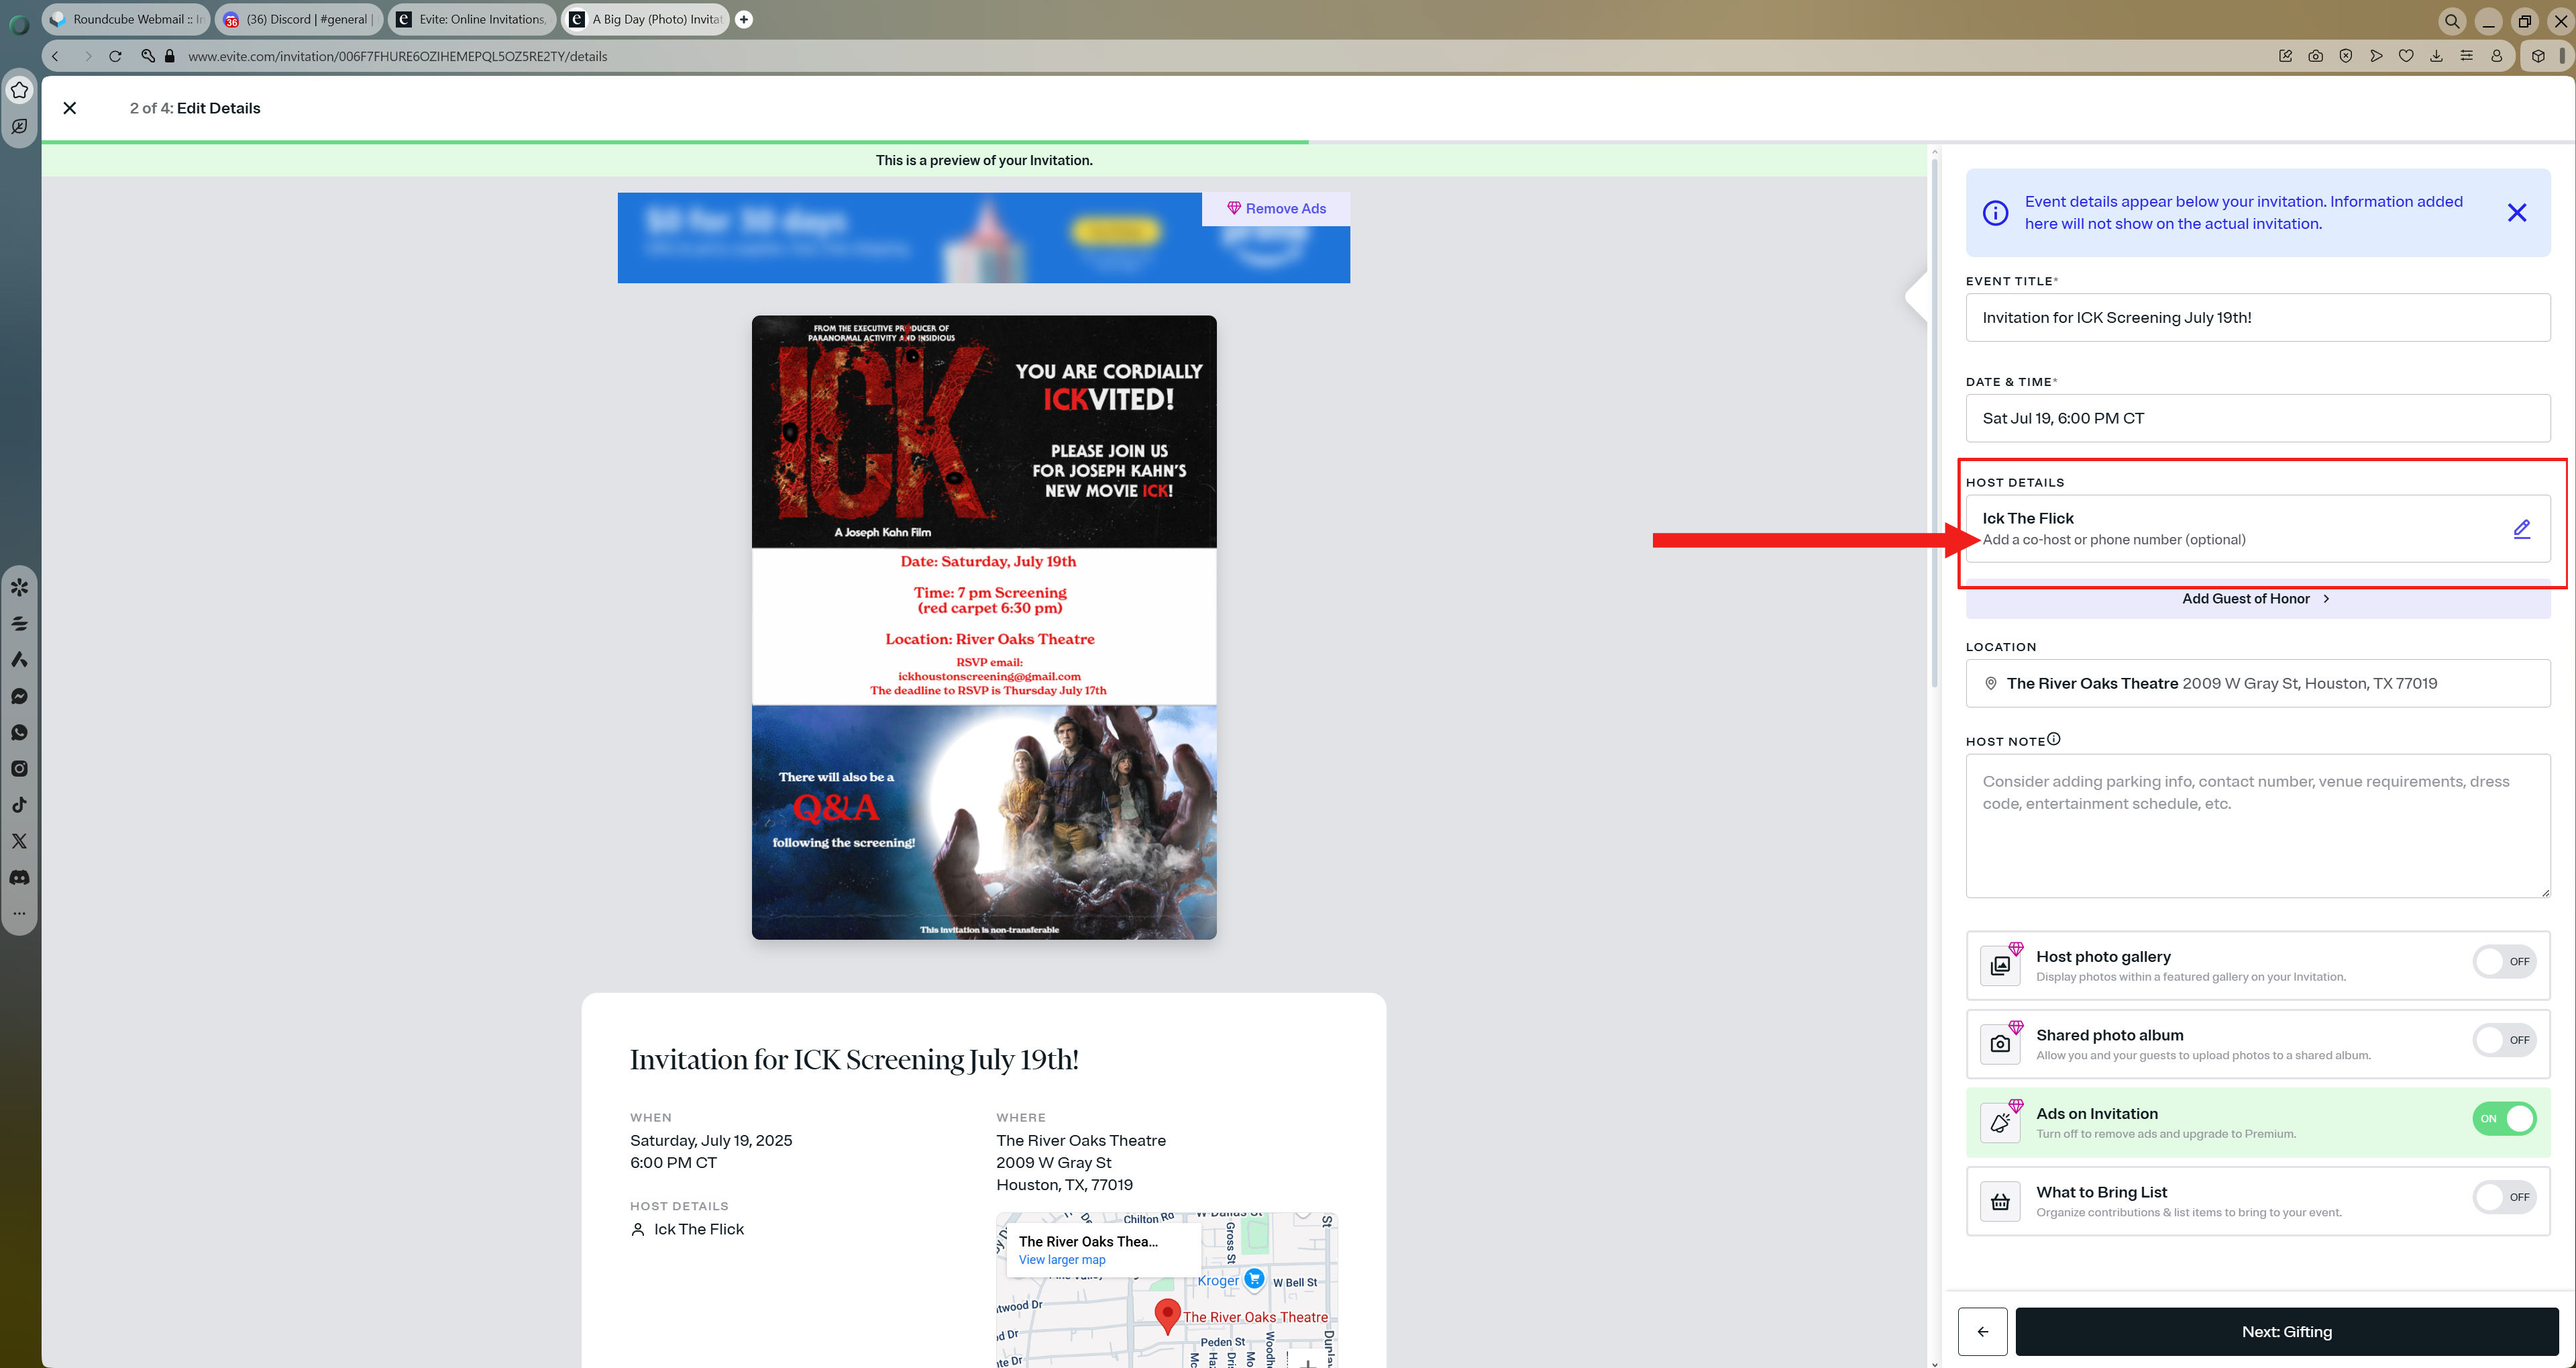Dismiss the event details info banner
This screenshot has height=1368, width=2576.
[x=2516, y=213]
